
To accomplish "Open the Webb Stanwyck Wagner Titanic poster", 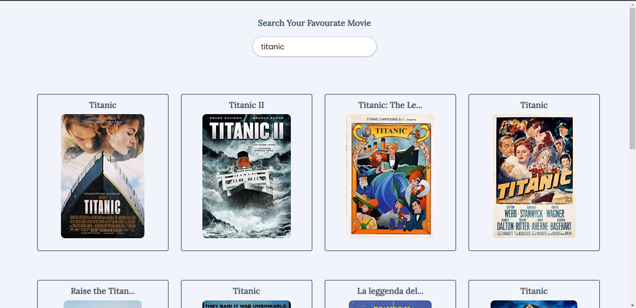I will coord(534,176).
